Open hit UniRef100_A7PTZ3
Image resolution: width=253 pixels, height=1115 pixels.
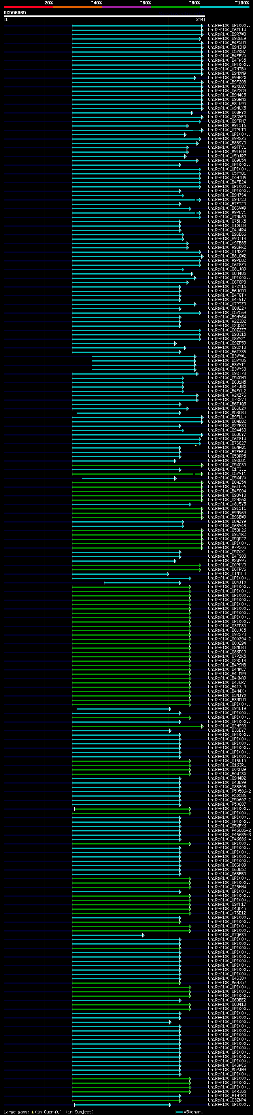click(x=227, y=304)
